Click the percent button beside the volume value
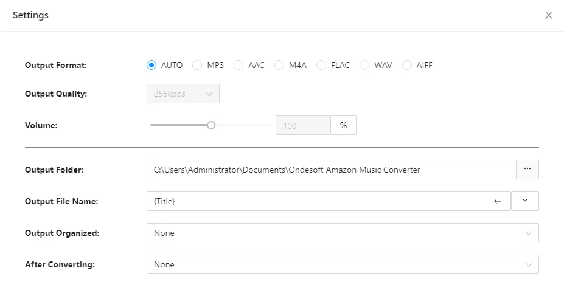Image resolution: width=564 pixels, height=282 pixels. 344,125
